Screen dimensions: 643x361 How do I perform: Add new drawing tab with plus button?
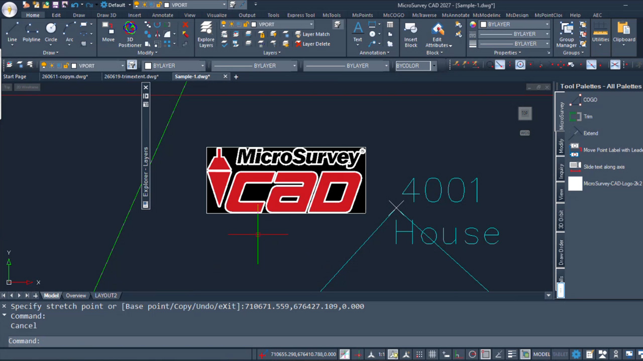coord(236,77)
